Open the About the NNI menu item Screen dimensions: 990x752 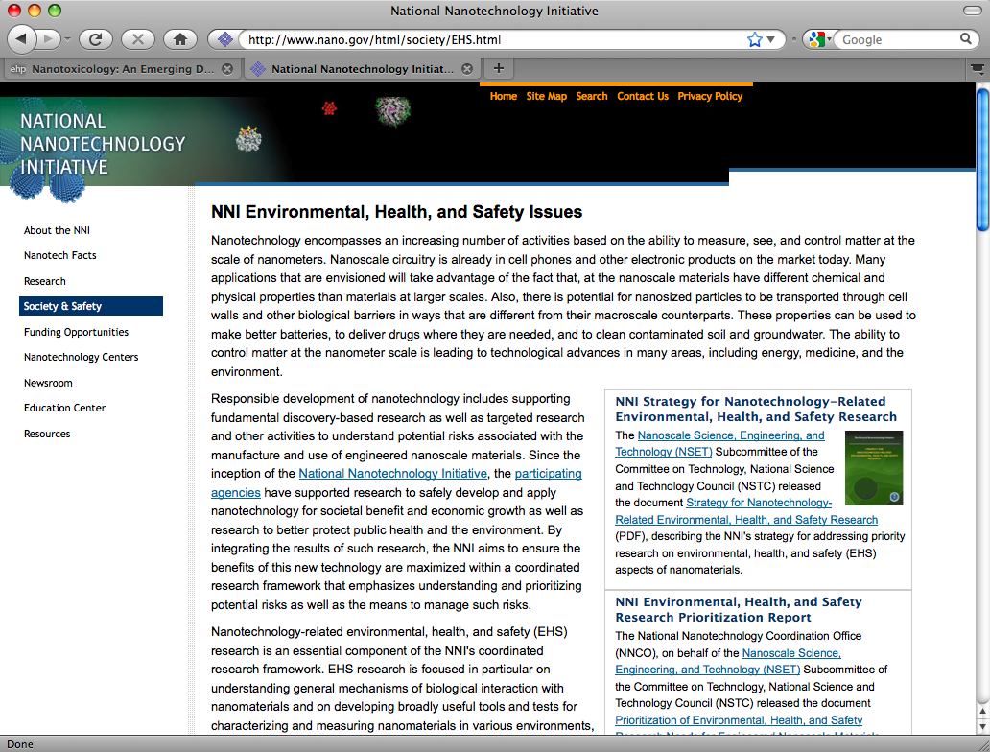tap(57, 230)
